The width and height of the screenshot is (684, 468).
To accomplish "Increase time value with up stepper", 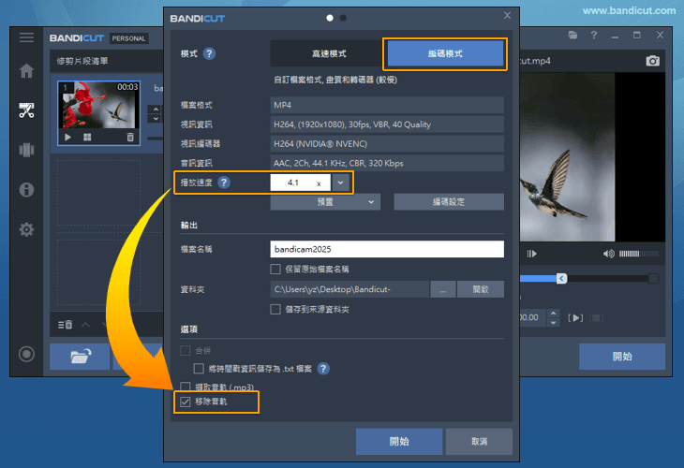I will click(553, 313).
